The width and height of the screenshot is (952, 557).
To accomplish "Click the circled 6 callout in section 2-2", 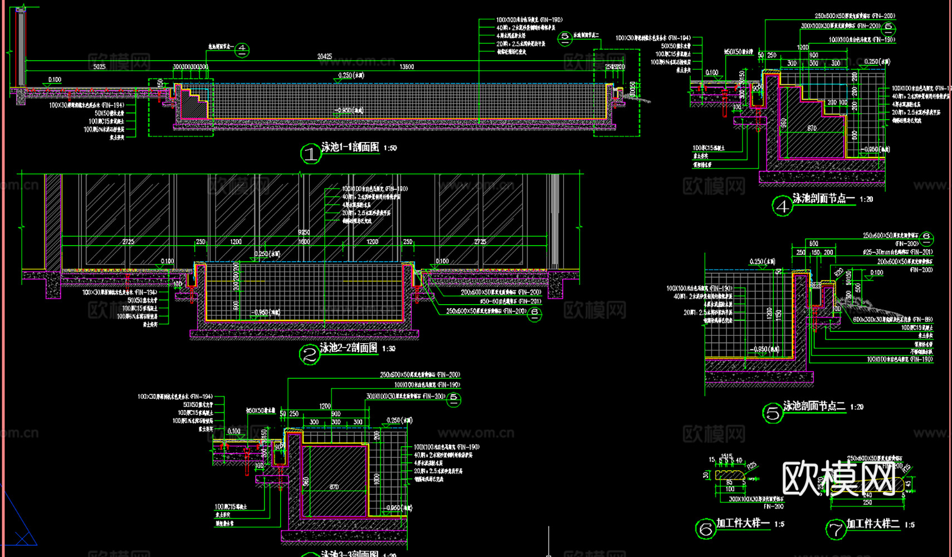I will tap(534, 313).
